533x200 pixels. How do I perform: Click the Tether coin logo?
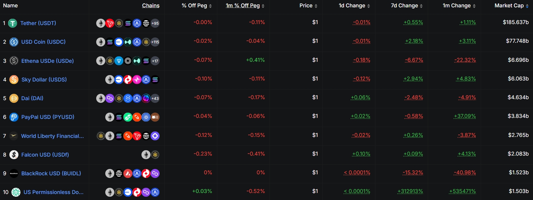click(x=12, y=23)
